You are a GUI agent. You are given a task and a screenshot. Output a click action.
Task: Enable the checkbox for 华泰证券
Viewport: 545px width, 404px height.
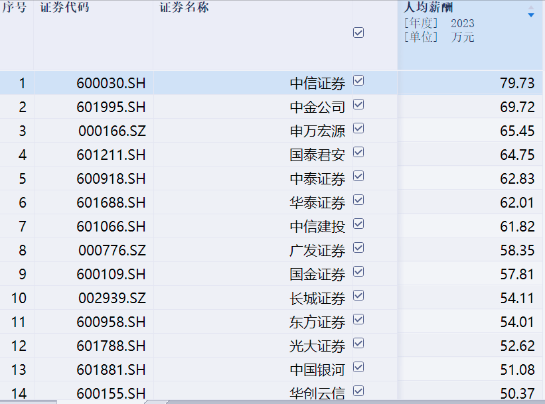358,200
